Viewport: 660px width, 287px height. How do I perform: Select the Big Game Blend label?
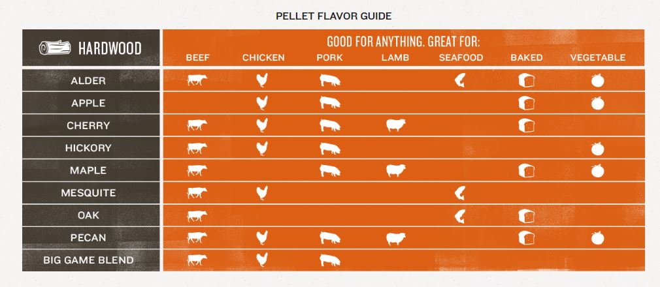coord(88,260)
